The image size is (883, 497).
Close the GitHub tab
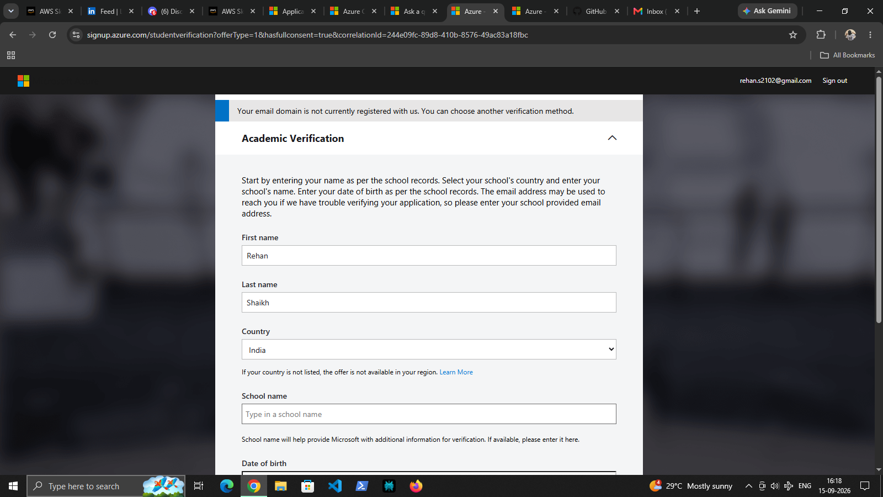tap(617, 11)
